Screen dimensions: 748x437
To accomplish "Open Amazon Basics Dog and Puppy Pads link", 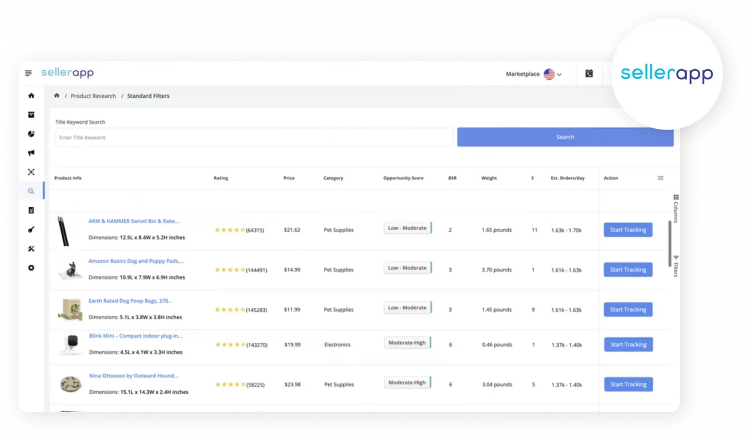I will pyautogui.click(x=136, y=261).
